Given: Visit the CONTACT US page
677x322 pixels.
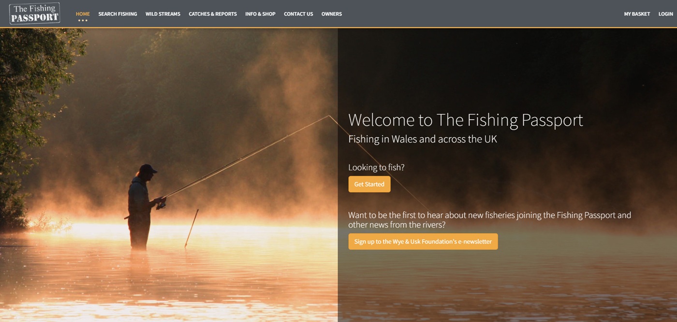Looking at the screenshot, I should click(x=298, y=14).
